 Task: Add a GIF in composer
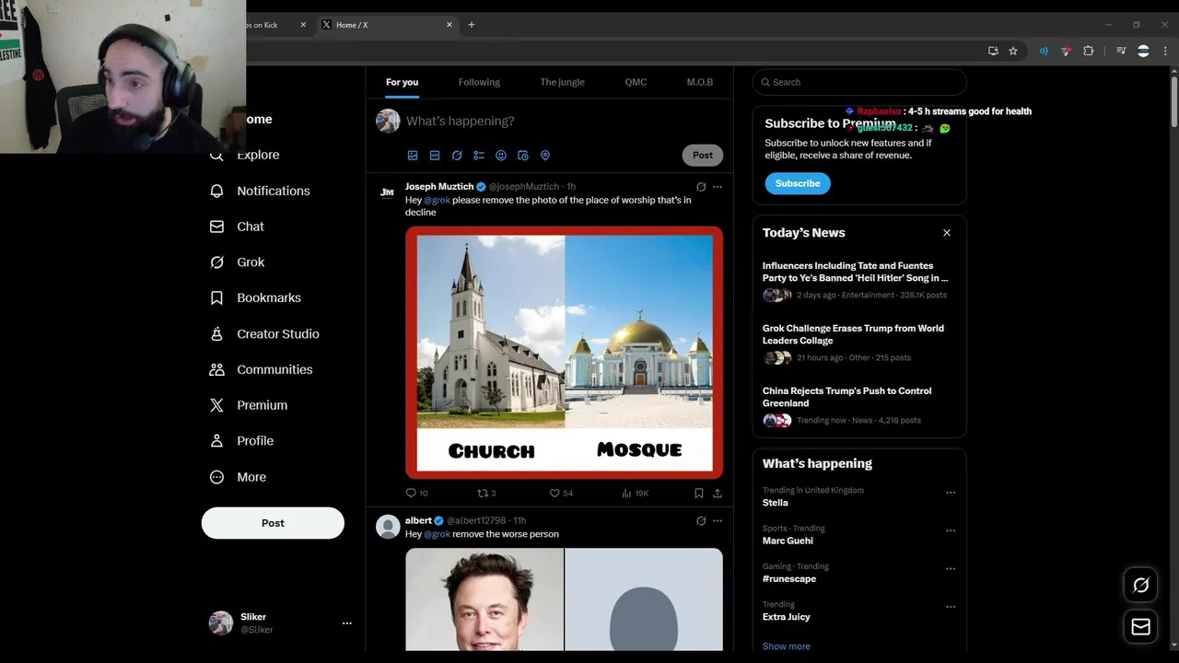pos(435,156)
